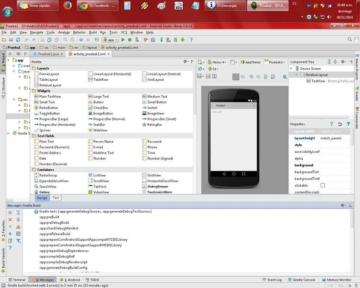Image resolution: width=360 pixels, height=288 pixels.
Task: Open the AVD Manager icon
Action: [168, 40]
